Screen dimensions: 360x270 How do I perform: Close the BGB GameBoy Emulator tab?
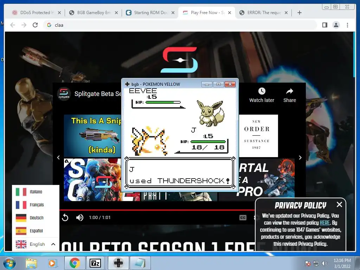116,13
